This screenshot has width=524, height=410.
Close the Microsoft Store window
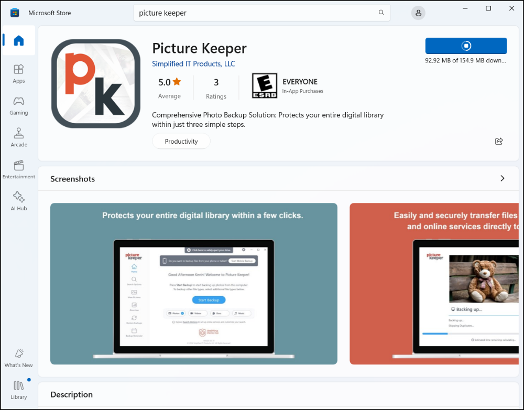pyautogui.click(x=511, y=8)
